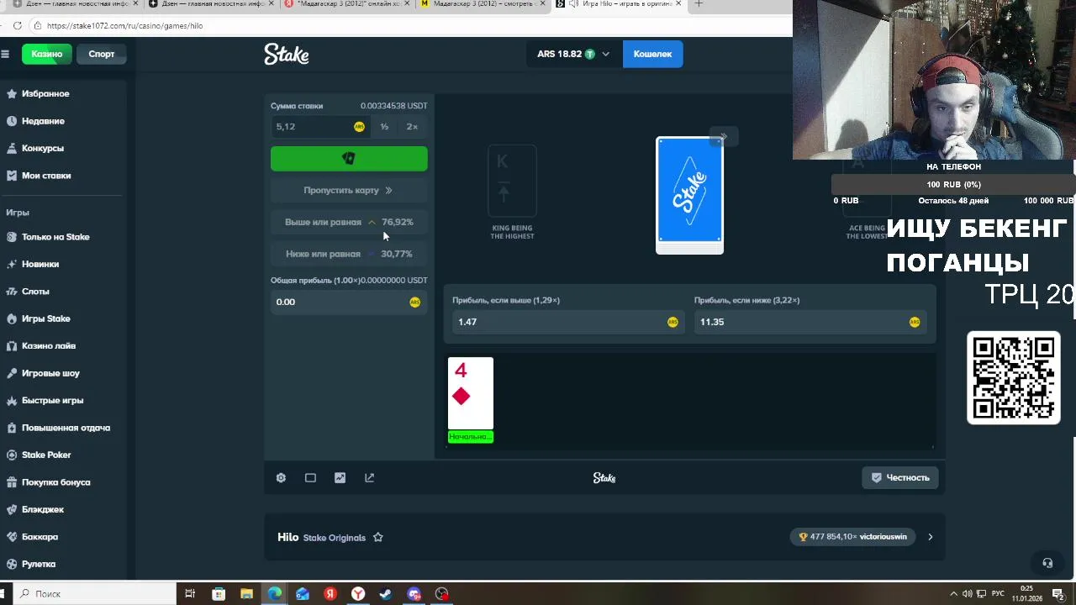Click the Баккара sidebar icon

click(12, 537)
